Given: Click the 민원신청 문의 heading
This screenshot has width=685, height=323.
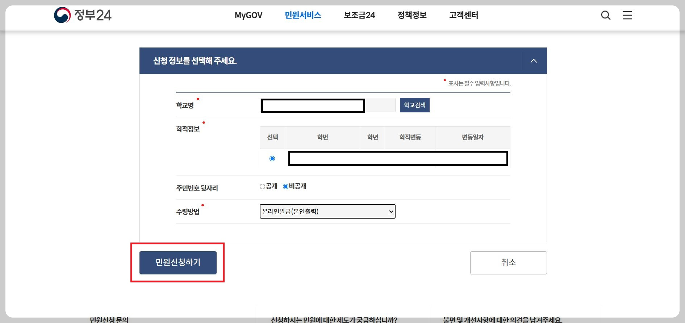Looking at the screenshot, I should pos(109,319).
